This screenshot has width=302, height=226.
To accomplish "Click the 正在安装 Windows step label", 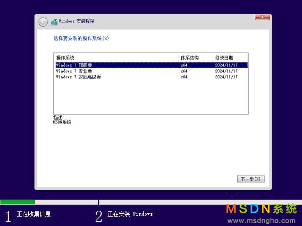I will pos(130,214).
